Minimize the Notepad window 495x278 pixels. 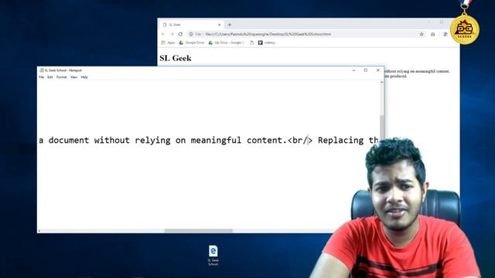coord(353,70)
